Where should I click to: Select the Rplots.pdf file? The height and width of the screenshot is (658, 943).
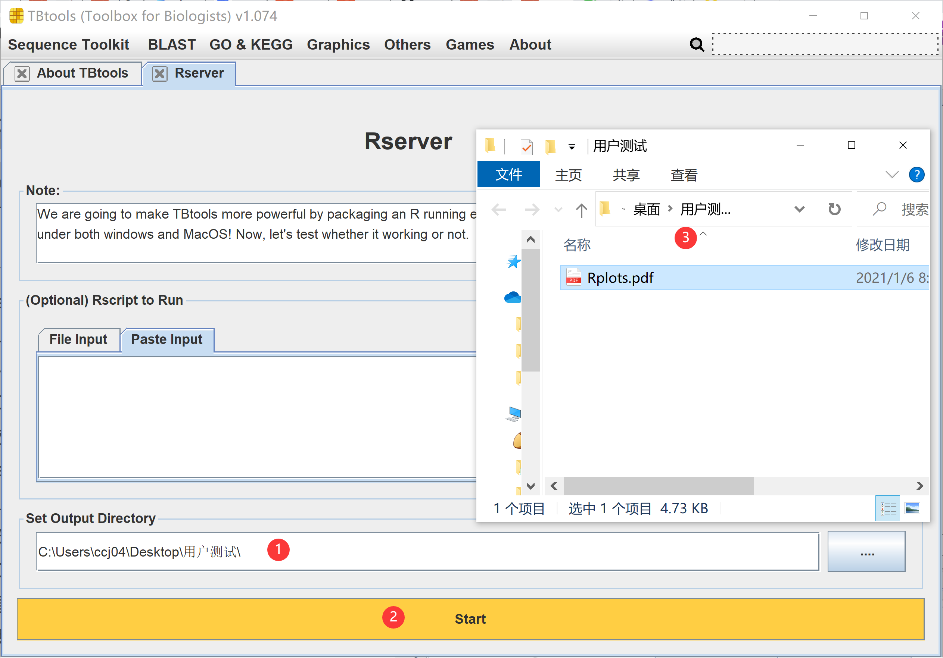620,278
